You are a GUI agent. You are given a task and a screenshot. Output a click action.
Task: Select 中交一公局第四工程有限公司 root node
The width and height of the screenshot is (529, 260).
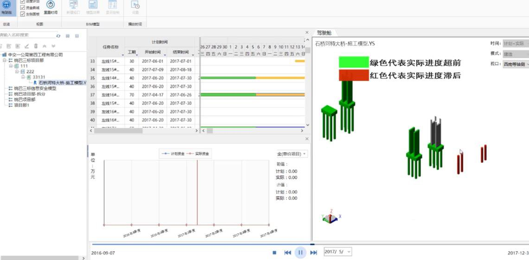pyautogui.click(x=35, y=55)
